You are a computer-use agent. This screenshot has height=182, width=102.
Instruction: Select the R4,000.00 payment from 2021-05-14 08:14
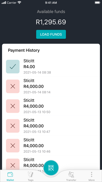[51, 86]
